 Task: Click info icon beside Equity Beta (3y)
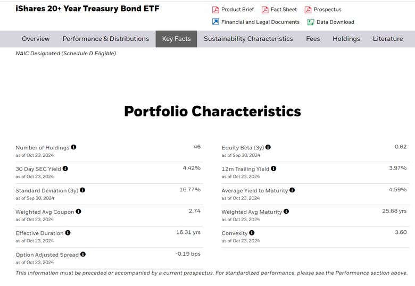tap(268, 147)
